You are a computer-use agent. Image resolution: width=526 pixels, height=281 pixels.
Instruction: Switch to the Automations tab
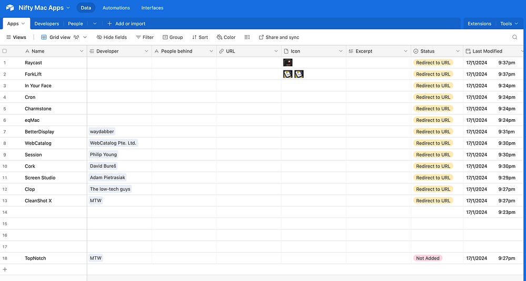[116, 8]
